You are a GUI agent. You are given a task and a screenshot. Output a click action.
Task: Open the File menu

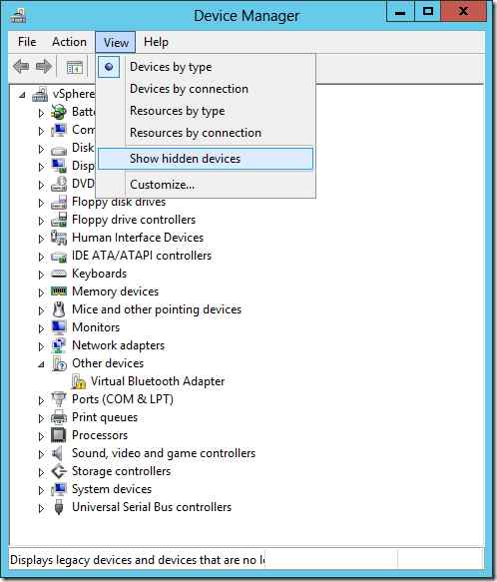click(x=27, y=42)
